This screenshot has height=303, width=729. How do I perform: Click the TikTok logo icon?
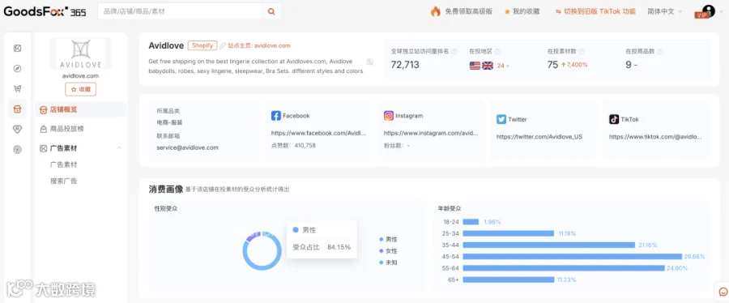pos(614,119)
